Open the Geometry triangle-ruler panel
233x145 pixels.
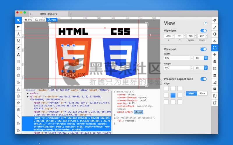coord(215,82)
